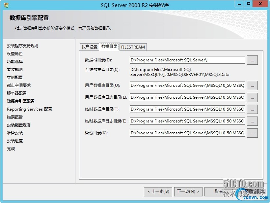
Task: Click the SQL Server setup title bar icon
Action: pos(6,5)
